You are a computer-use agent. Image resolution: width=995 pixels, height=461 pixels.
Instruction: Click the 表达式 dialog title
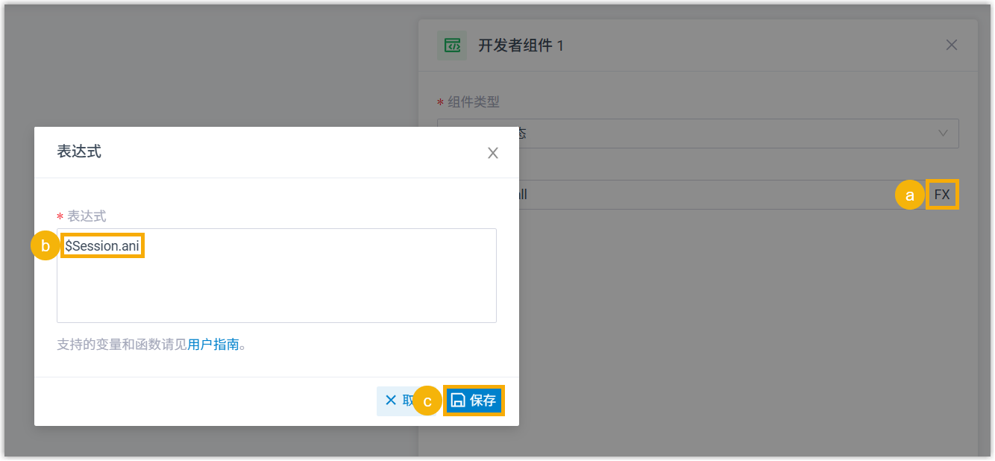tap(79, 152)
